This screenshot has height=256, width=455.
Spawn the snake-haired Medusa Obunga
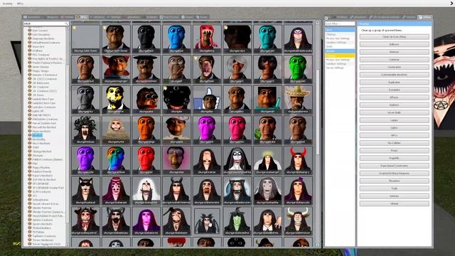(85, 129)
